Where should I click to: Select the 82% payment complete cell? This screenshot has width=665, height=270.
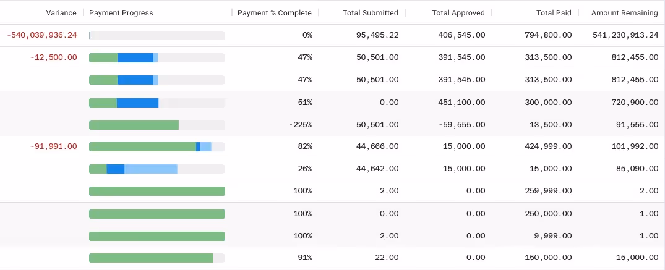(305, 146)
